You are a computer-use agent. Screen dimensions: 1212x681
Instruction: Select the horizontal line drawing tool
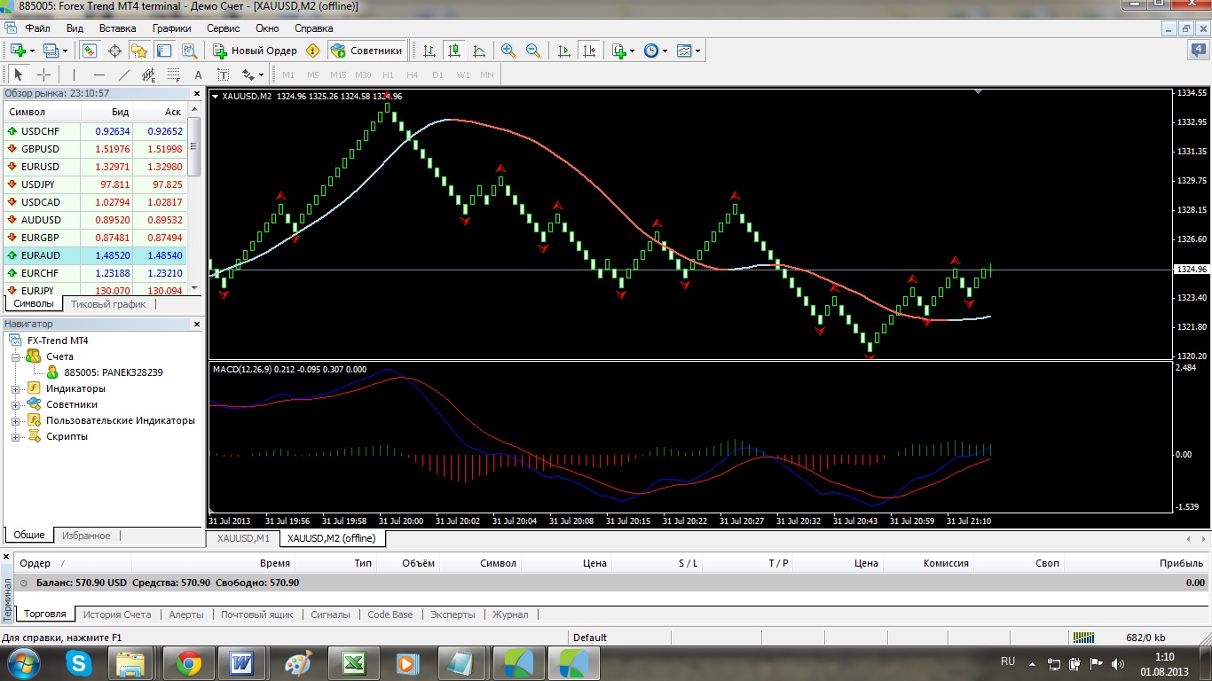(x=98, y=75)
